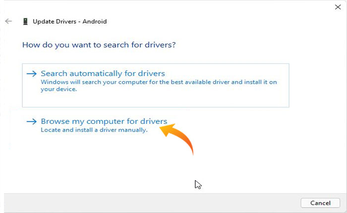Click 'your device.' at the description's end
This screenshot has height=213, width=347.
coord(58,90)
